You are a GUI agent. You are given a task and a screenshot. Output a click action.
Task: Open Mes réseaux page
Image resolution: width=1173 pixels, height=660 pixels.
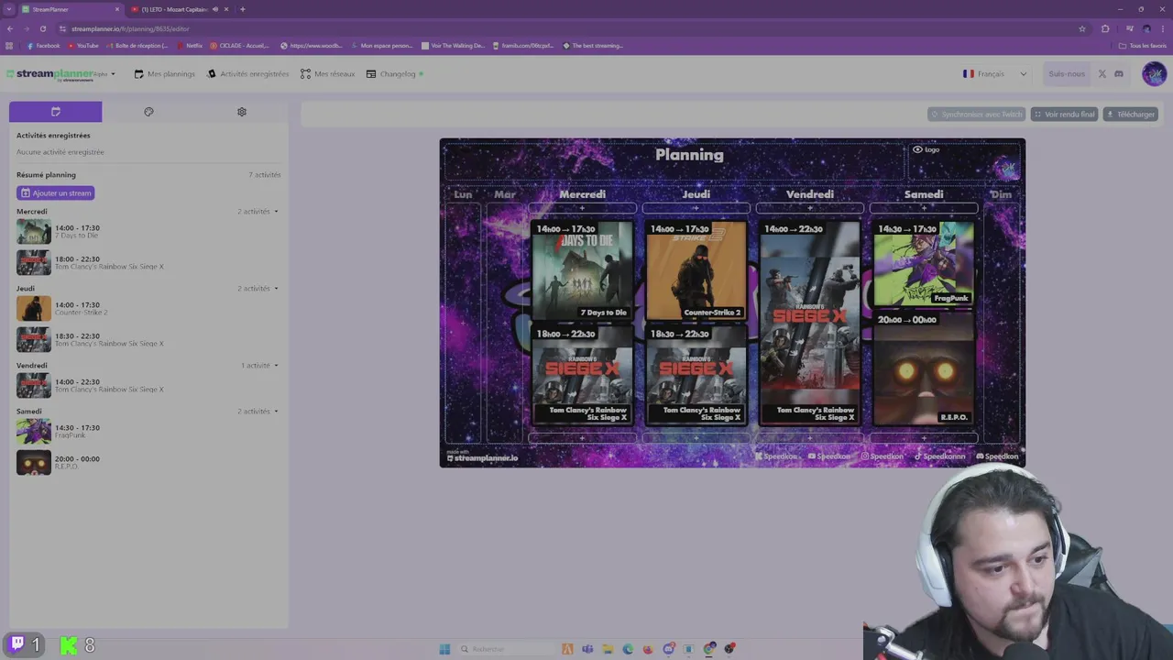[328, 74]
